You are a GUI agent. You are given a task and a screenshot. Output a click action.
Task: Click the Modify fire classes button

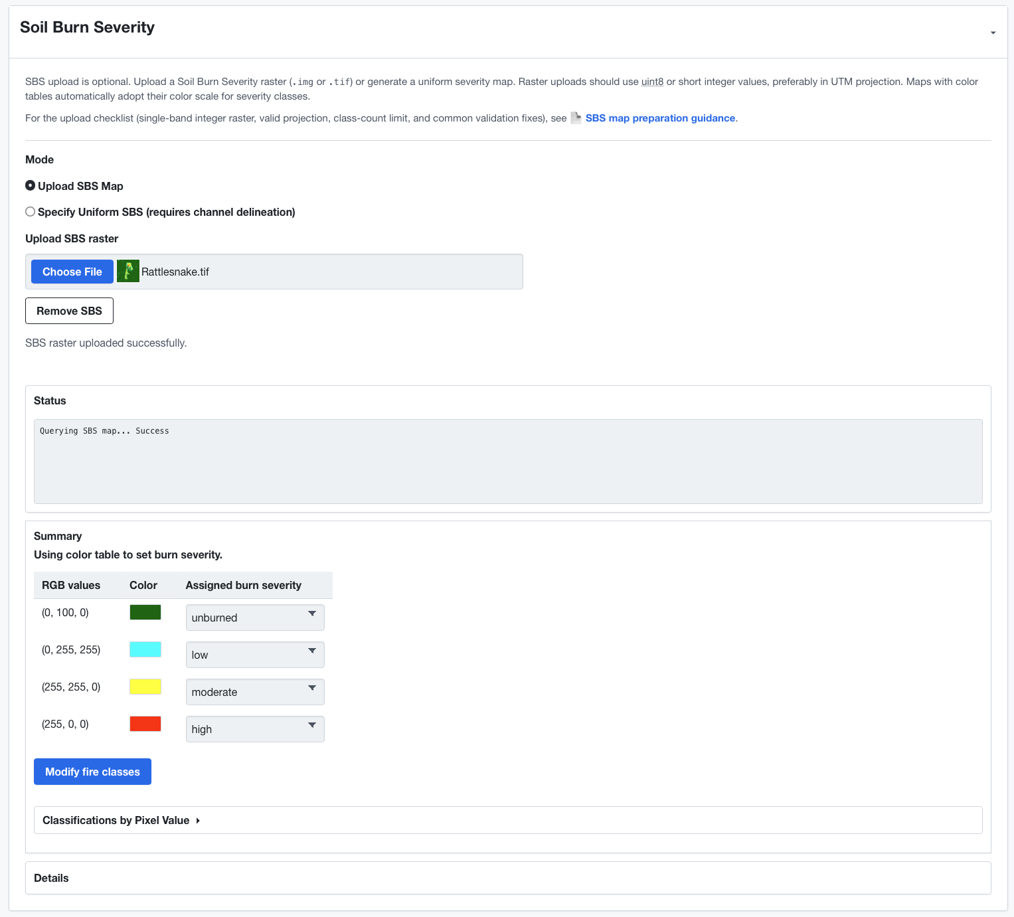tap(92, 772)
